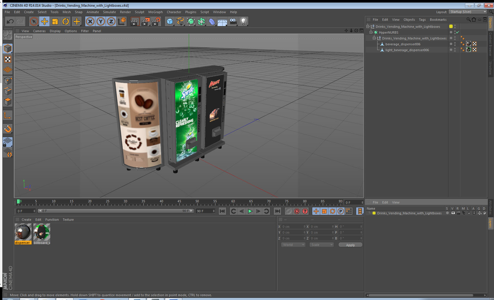Toggle Enable Axis tool

coord(8,115)
